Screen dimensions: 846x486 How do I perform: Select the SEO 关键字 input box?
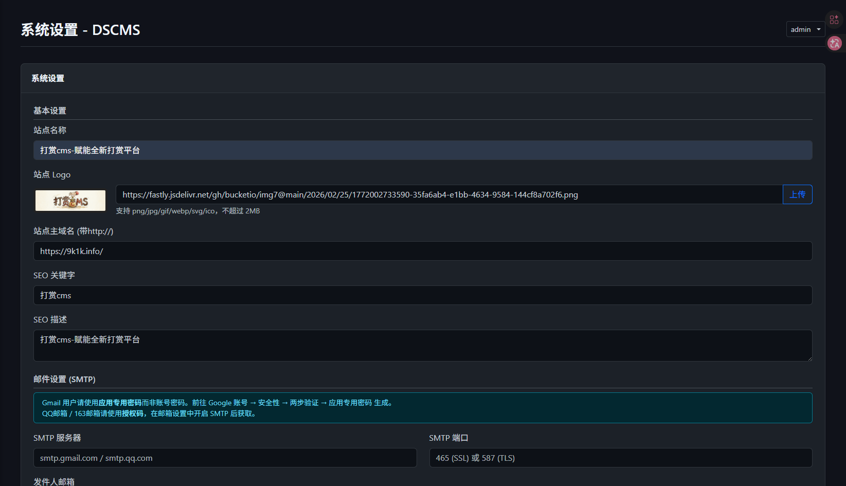[x=422, y=295]
